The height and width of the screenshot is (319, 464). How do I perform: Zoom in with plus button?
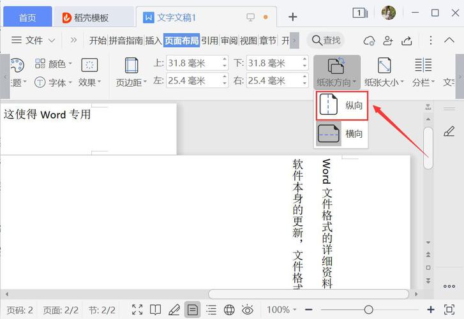(x=431, y=309)
